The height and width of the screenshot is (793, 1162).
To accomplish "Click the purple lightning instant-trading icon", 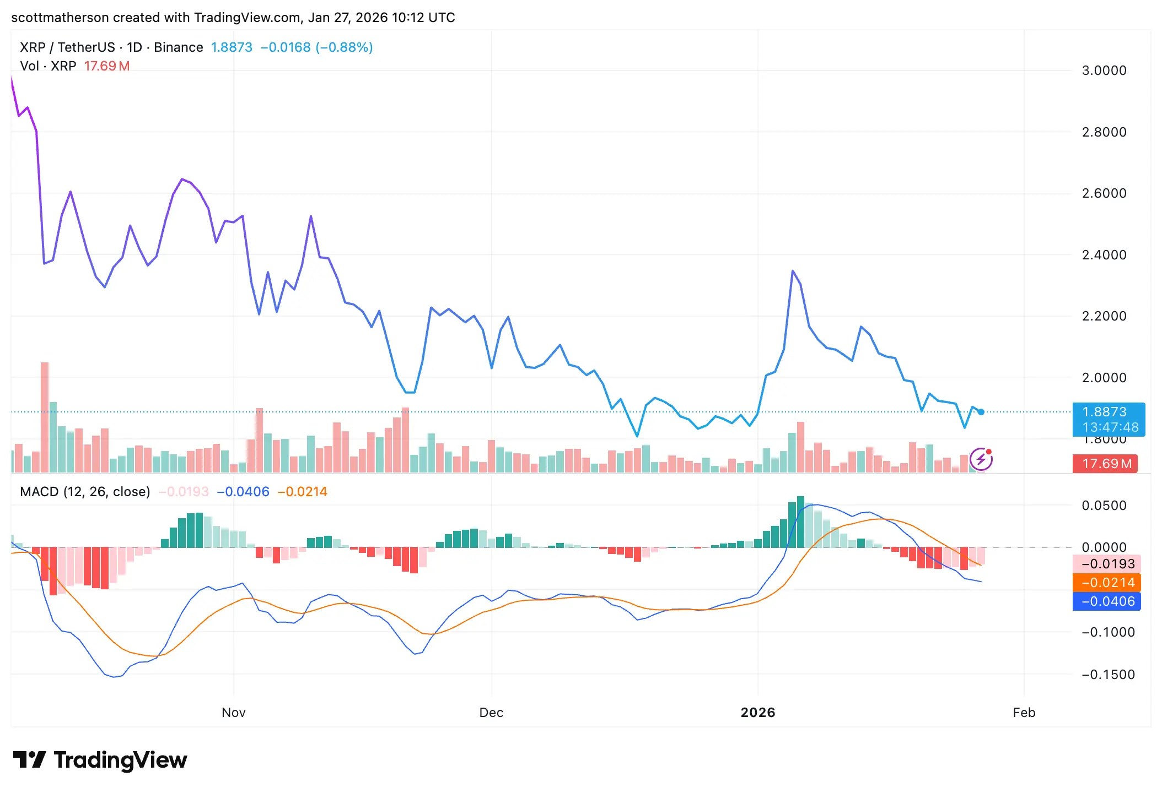I will [981, 459].
